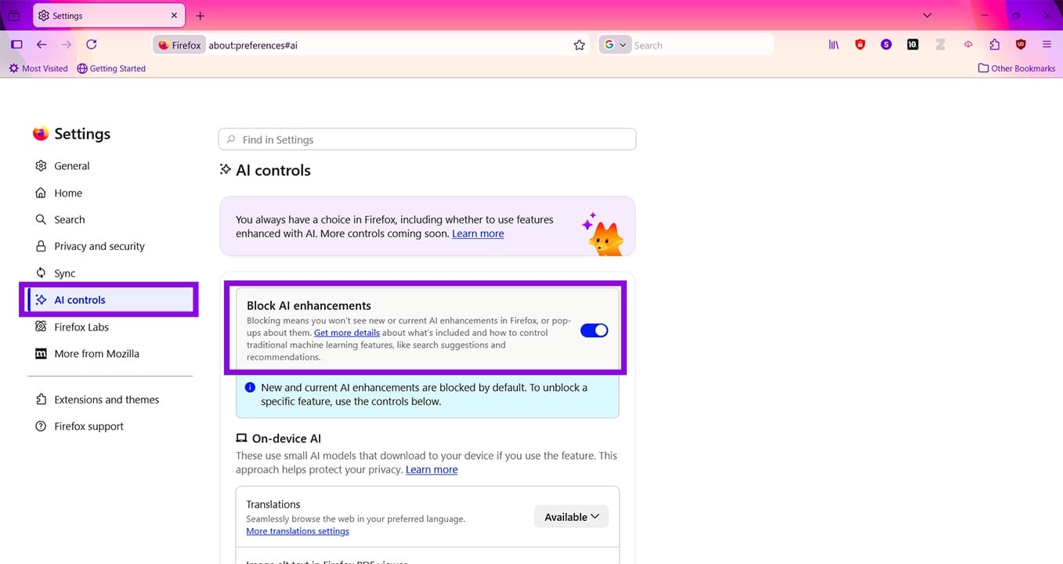Click the red lock shield extension

point(860,45)
